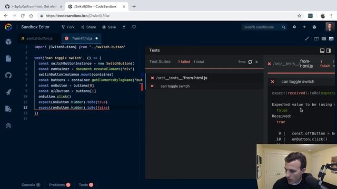
Task: Click the CodeSandbox logo icon
Action: 8,27
